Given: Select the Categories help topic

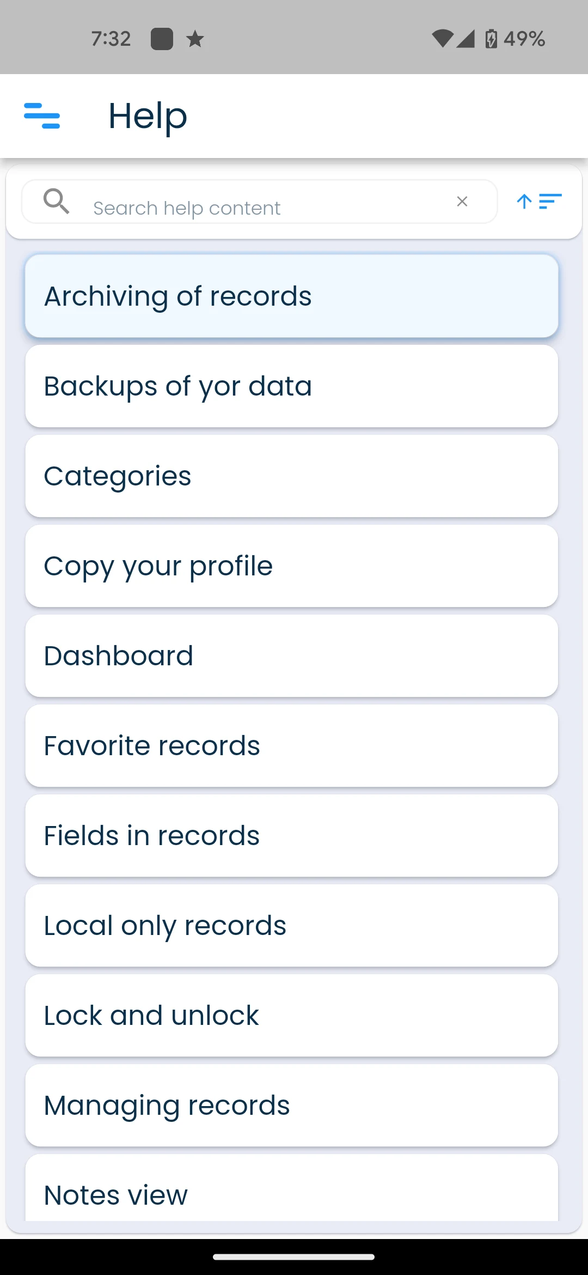Looking at the screenshot, I should (x=292, y=476).
